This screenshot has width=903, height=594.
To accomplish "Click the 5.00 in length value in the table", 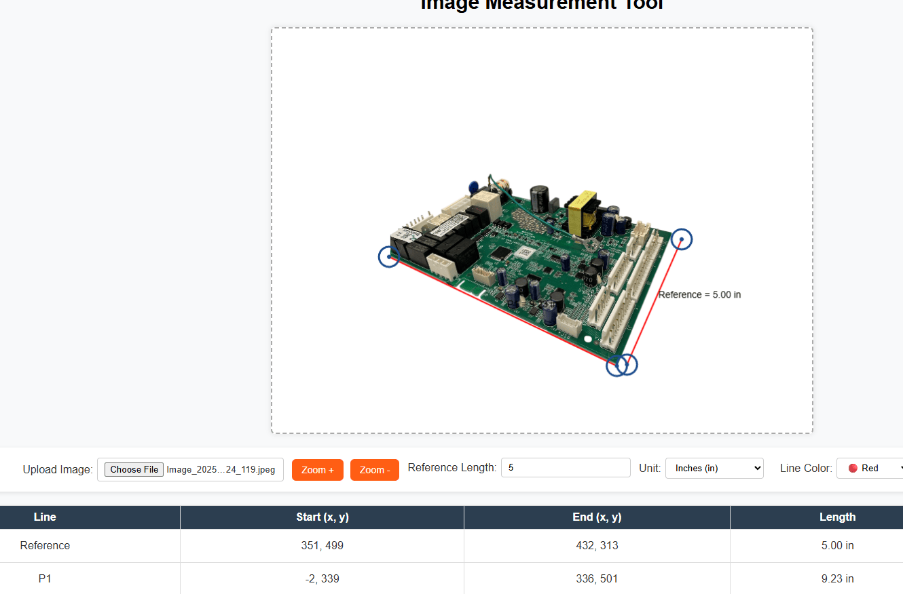I will coord(836,545).
